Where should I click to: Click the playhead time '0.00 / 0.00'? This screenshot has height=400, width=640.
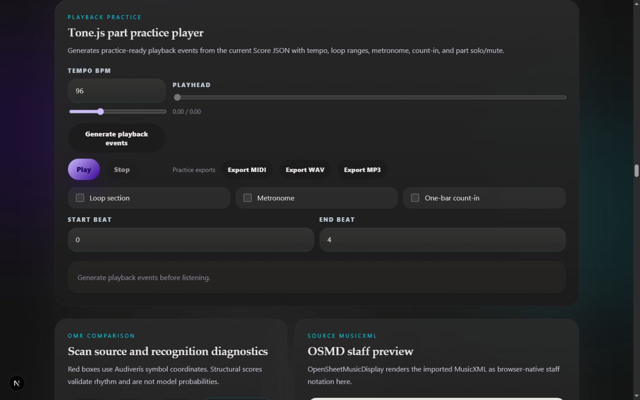tap(187, 112)
